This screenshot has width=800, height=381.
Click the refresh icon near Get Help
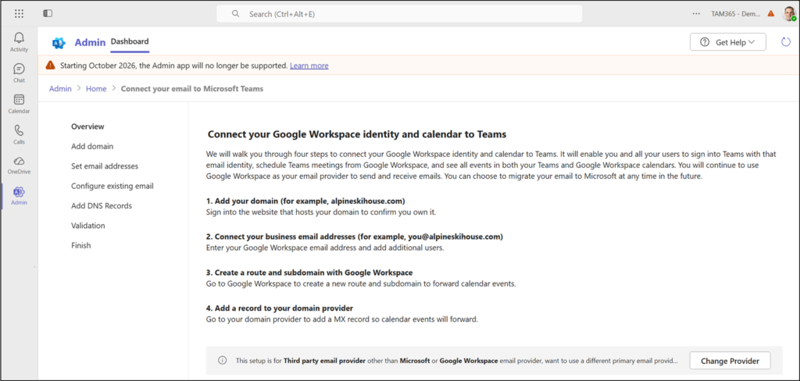click(x=786, y=42)
